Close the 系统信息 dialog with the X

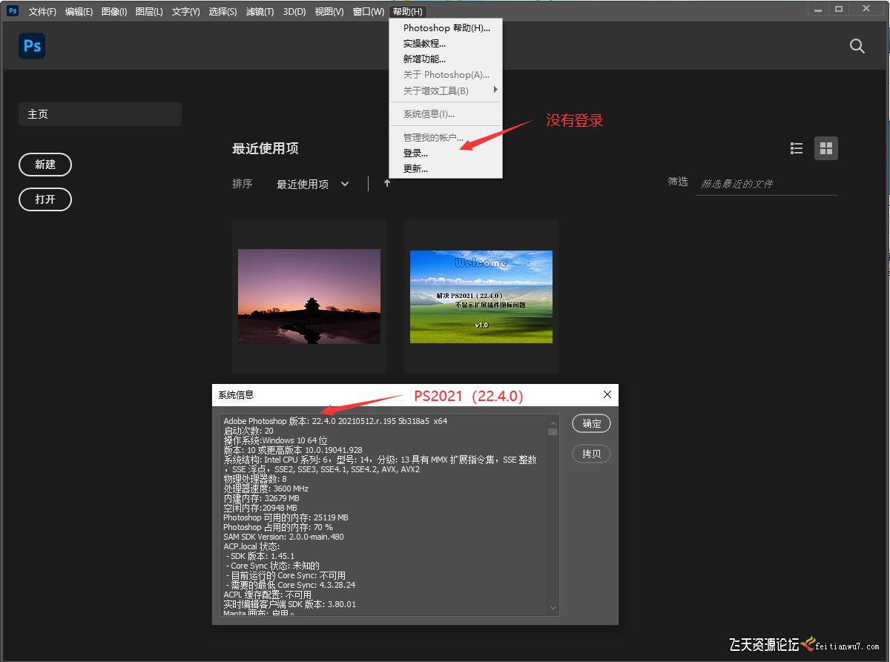click(607, 395)
